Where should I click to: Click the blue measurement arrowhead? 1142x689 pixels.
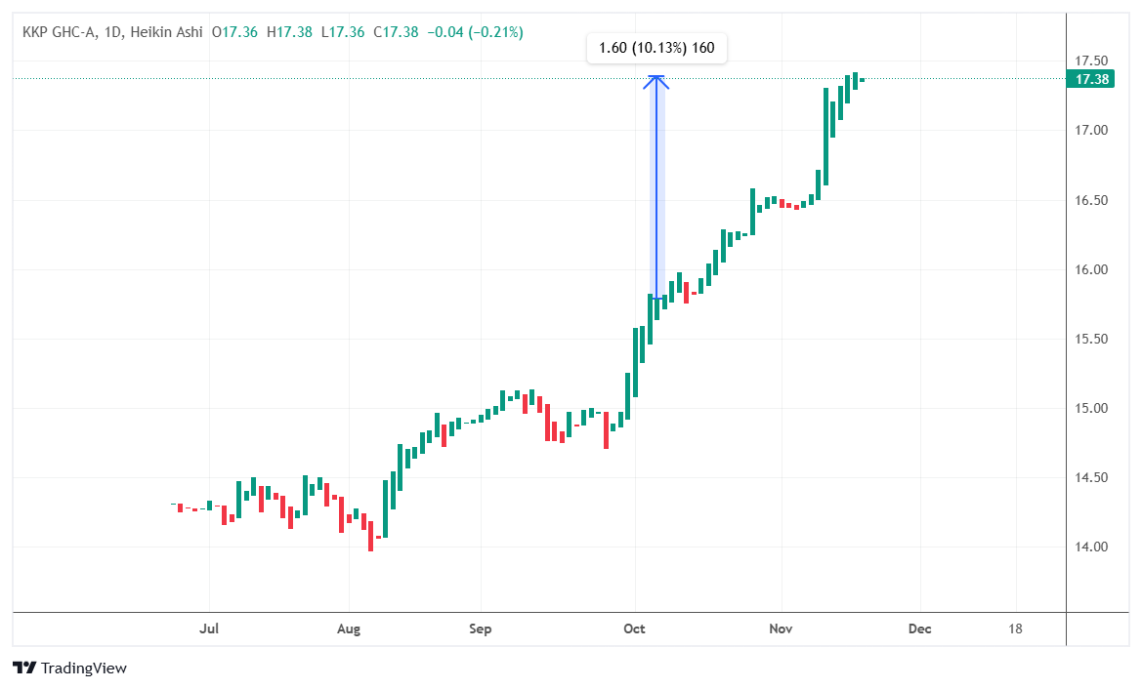click(656, 81)
